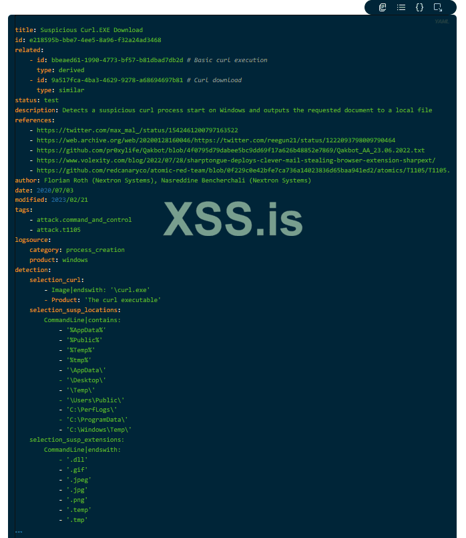Open the twitter.com max_mal_ status link
This screenshot has height=538, width=466.
pos(137,130)
